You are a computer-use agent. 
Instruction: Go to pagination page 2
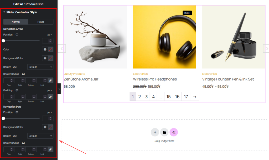click(x=139, y=97)
